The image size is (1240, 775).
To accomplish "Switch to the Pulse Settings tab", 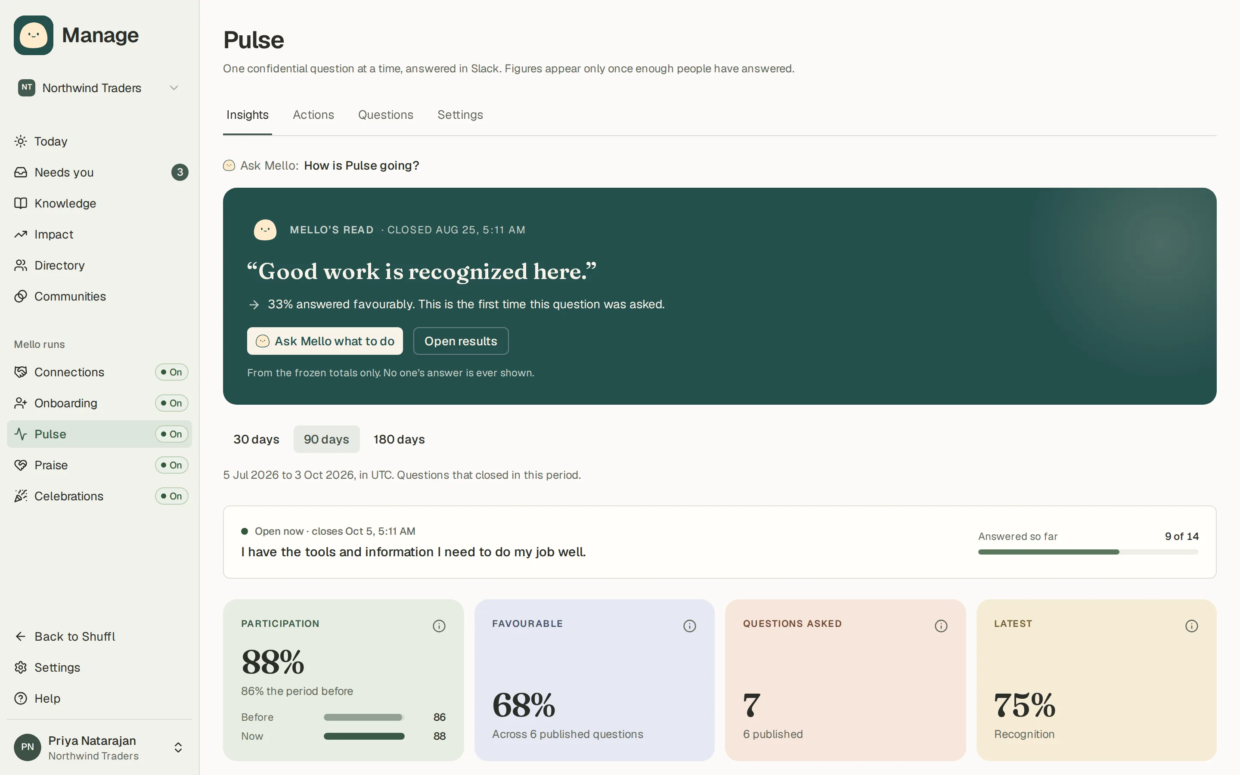I will pos(460,115).
